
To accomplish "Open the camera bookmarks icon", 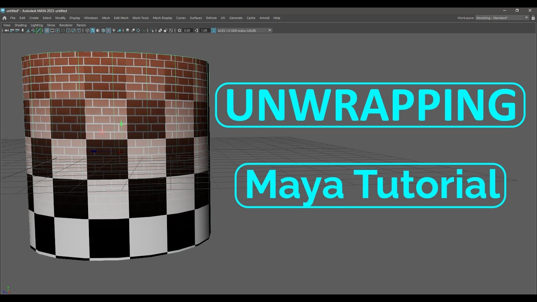I will coord(23,30).
